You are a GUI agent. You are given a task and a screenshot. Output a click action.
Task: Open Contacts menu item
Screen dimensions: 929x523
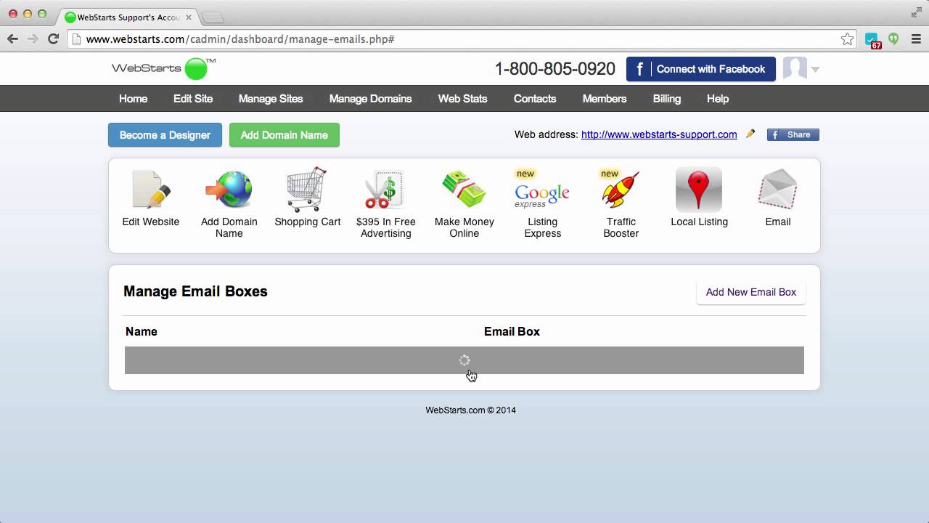535,99
